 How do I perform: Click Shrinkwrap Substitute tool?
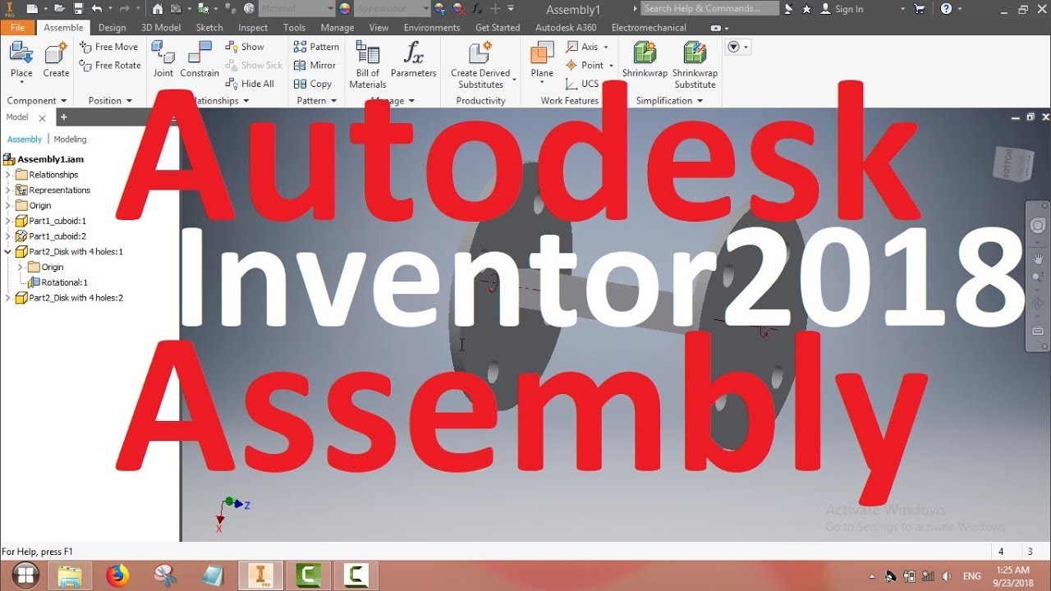point(695,65)
